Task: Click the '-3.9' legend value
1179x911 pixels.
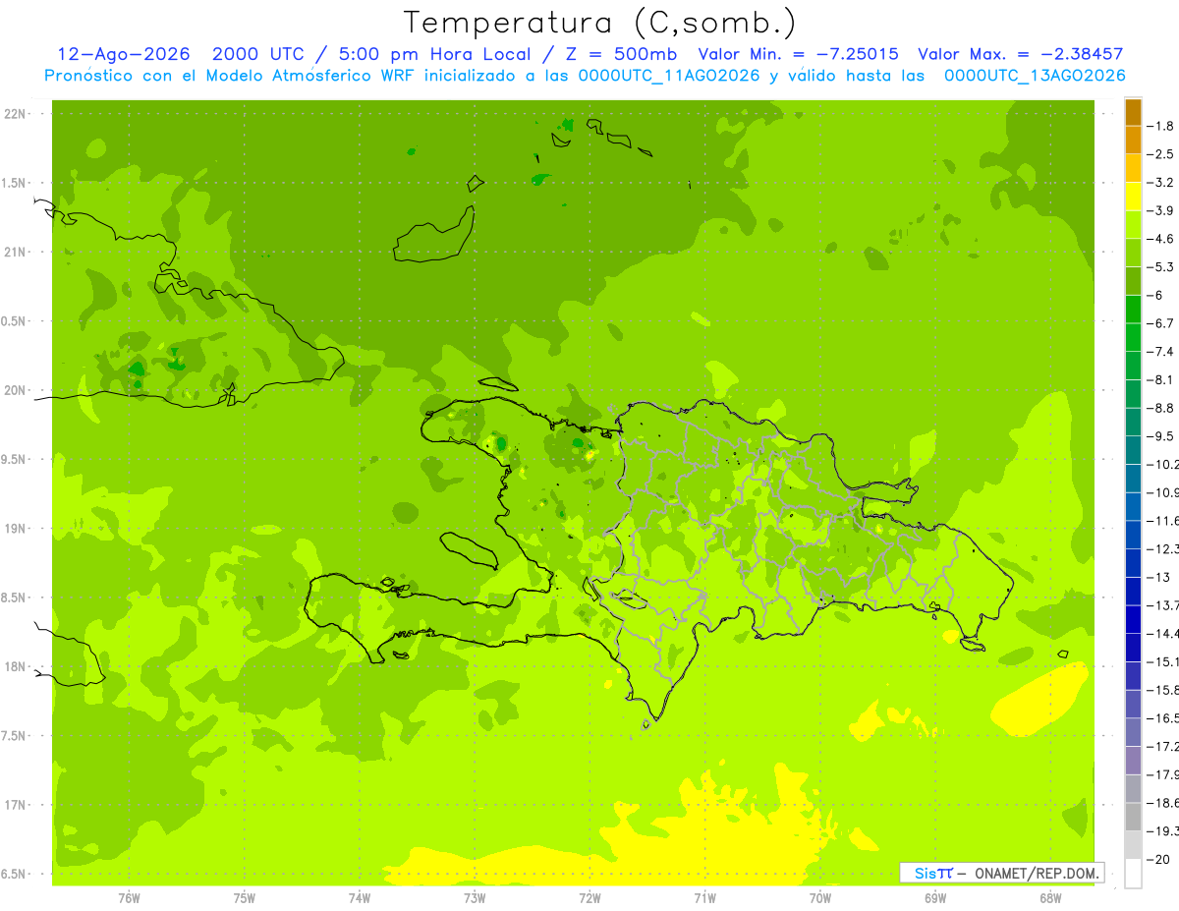Action: pos(1160,210)
